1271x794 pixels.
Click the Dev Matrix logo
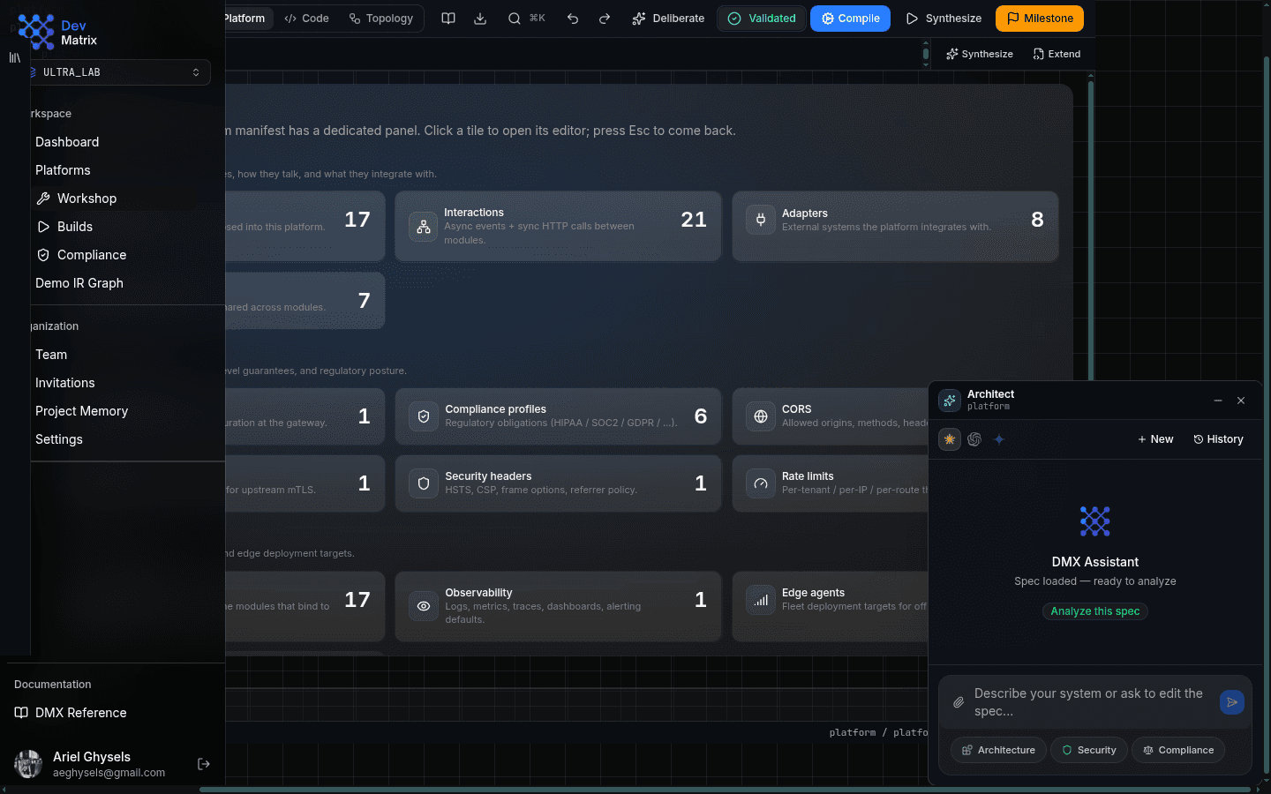coord(56,32)
